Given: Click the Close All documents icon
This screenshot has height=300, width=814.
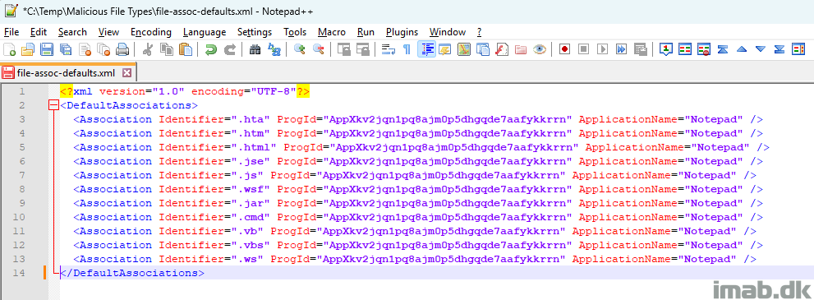Looking at the screenshot, I should tap(103, 49).
